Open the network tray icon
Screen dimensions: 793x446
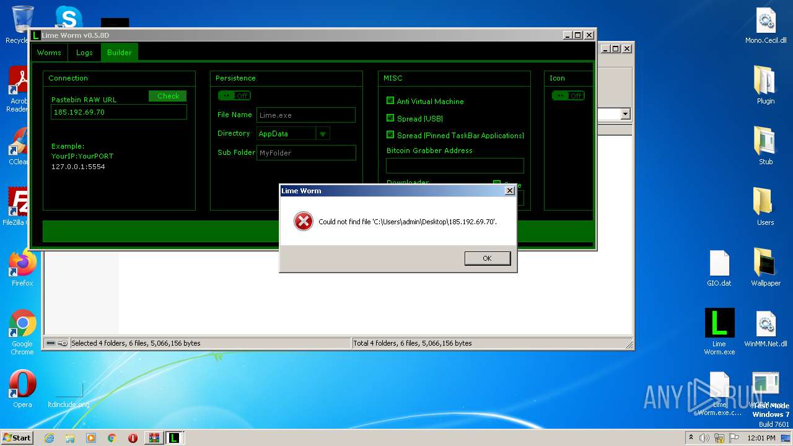719,438
